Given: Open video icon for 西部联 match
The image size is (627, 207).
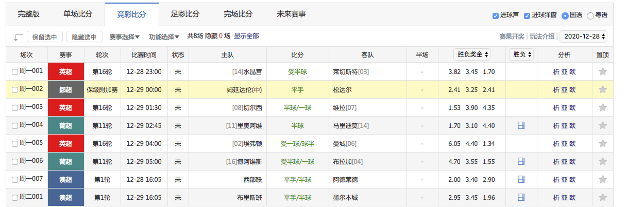Looking at the screenshot, I should coord(521,180).
